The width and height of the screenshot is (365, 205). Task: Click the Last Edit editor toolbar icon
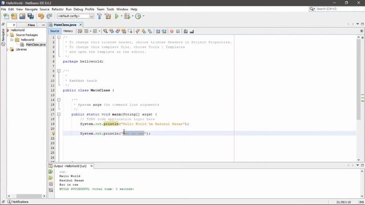[x=80, y=31]
